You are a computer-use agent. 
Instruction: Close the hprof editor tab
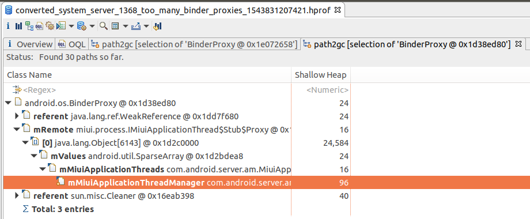point(338,10)
